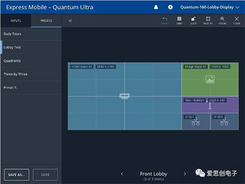Image resolution: width=245 pixels, height=184 pixels.
Task: Choose the Three by Three preset
Action: [x=31, y=74]
